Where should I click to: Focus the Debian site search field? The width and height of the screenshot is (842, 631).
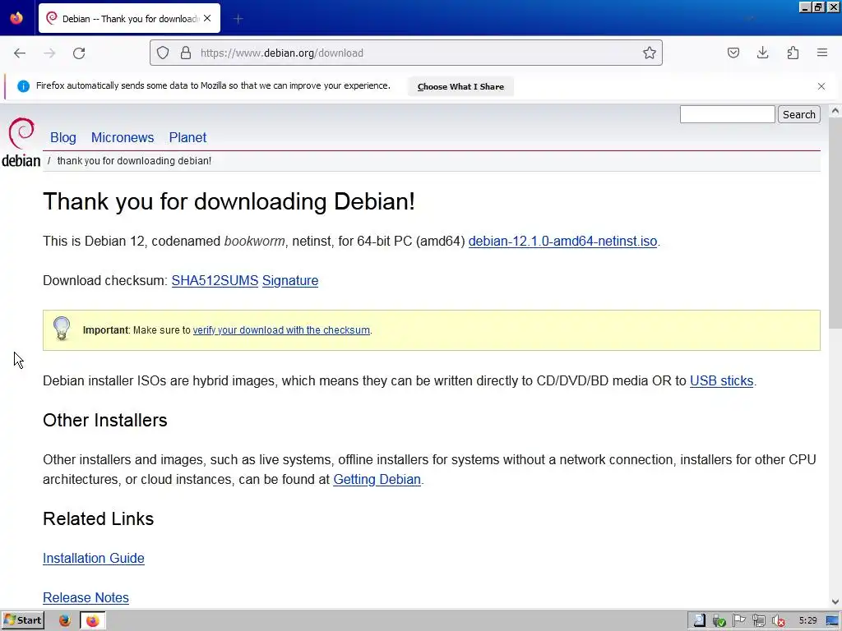point(727,114)
